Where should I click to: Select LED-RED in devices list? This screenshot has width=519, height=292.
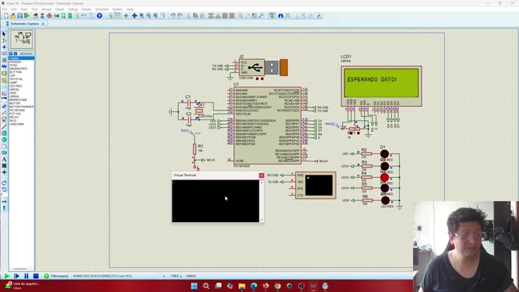point(16,86)
